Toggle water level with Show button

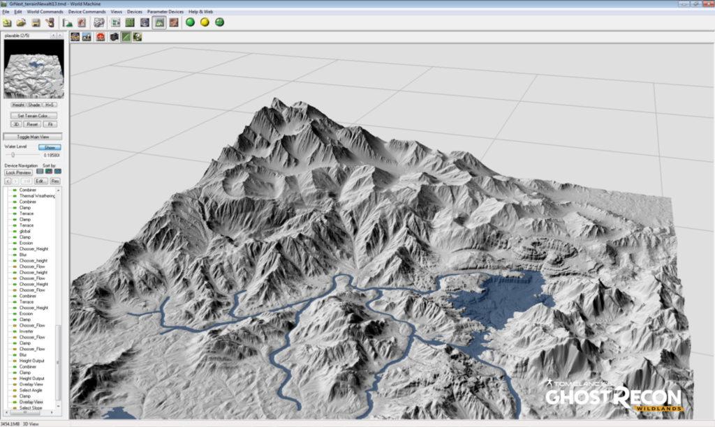[x=50, y=148]
